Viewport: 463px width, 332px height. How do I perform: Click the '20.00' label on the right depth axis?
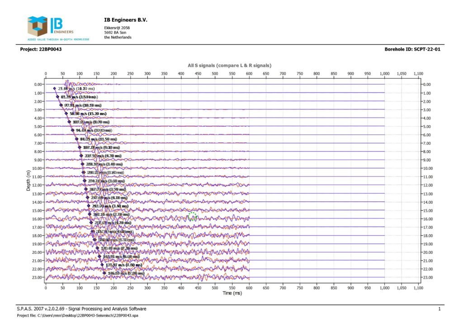tap(428, 252)
